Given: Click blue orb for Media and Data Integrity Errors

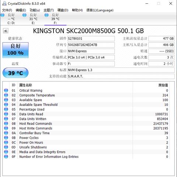Looking at the screenshot, I should [x=6, y=152].
